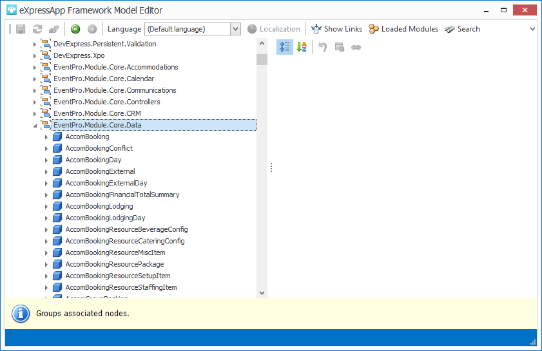The image size is (542, 351).
Task: Expand EventPro.Module.Core.Communications node
Action: 35,91
